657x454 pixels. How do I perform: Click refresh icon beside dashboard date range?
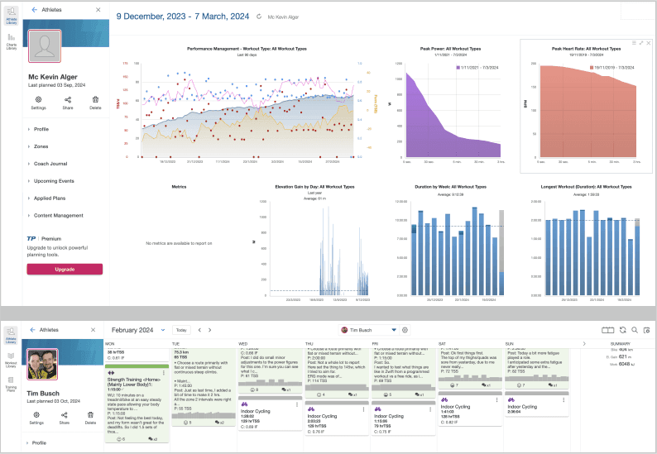coord(259,17)
